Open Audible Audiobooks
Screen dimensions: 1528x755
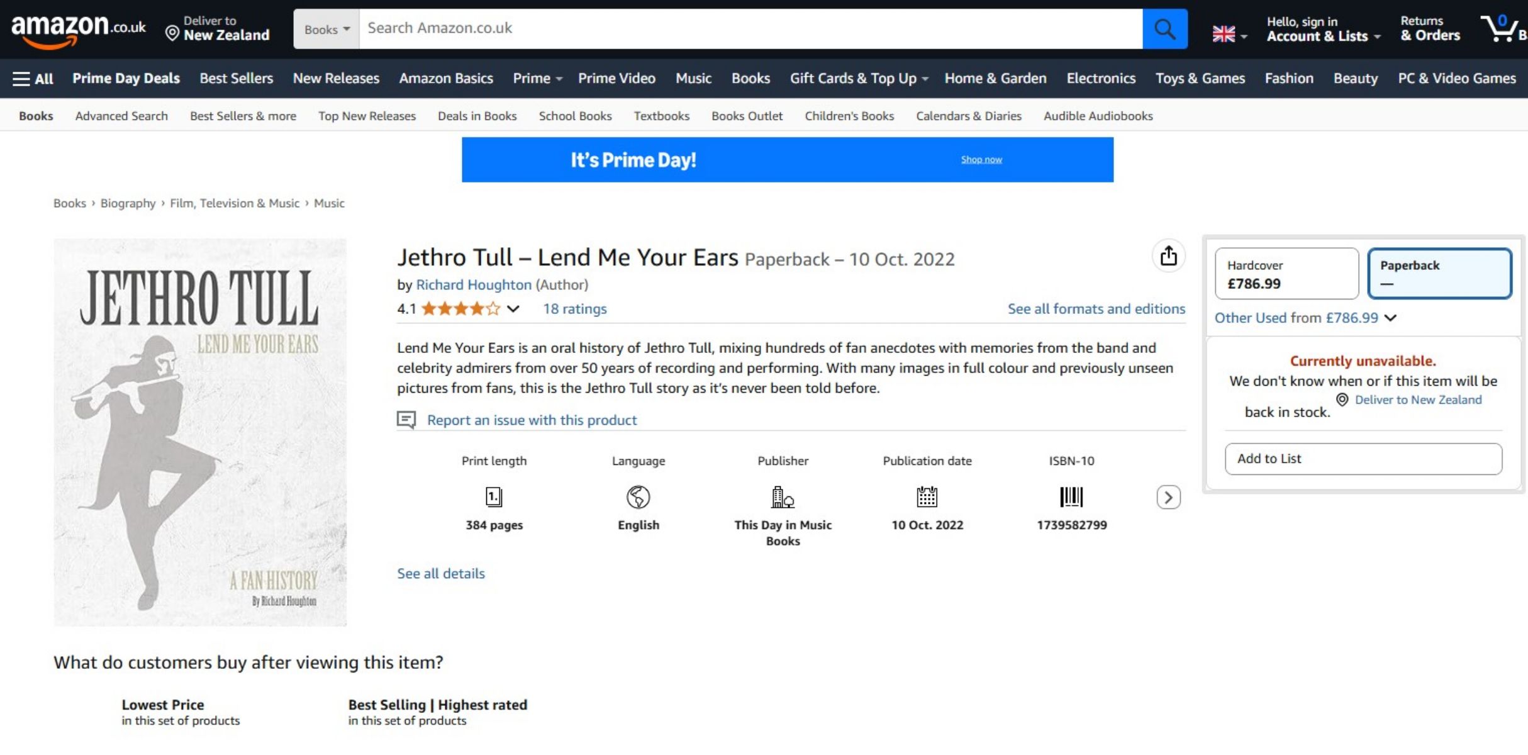1098,116
